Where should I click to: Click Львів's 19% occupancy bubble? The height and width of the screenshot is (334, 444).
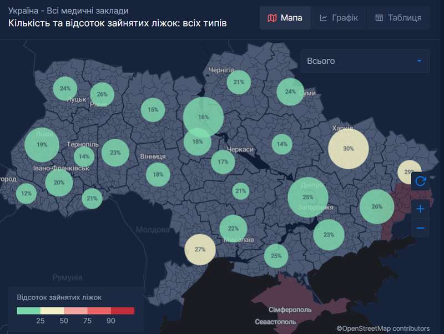point(42,144)
